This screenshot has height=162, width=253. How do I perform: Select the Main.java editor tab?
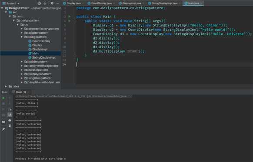tap(193, 3)
